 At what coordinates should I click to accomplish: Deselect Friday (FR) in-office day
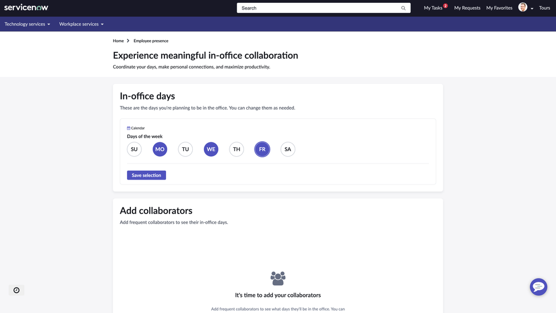[x=262, y=149]
